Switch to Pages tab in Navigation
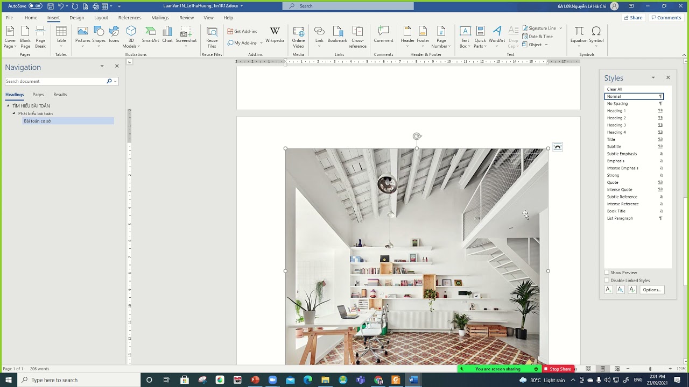The image size is (689, 387). [38, 95]
